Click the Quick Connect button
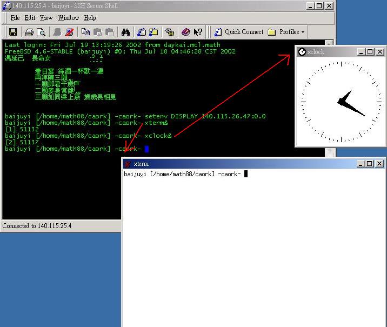This screenshot has width=387, height=327. click(x=239, y=32)
